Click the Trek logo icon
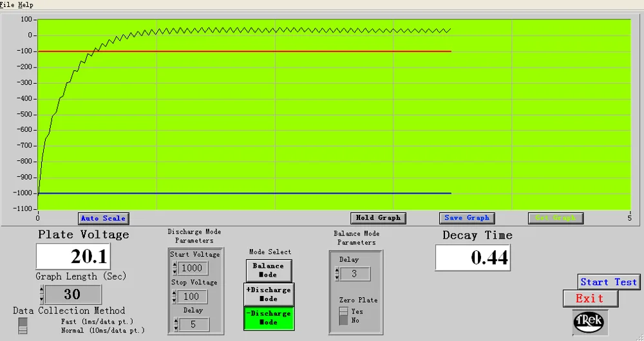The height and width of the screenshot is (341, 644). [590, 322]
